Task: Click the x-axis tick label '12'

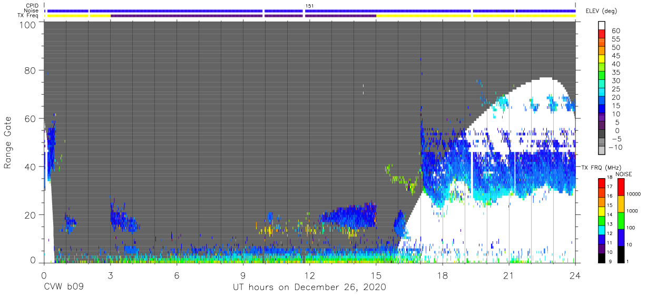Action: point(309,275)
